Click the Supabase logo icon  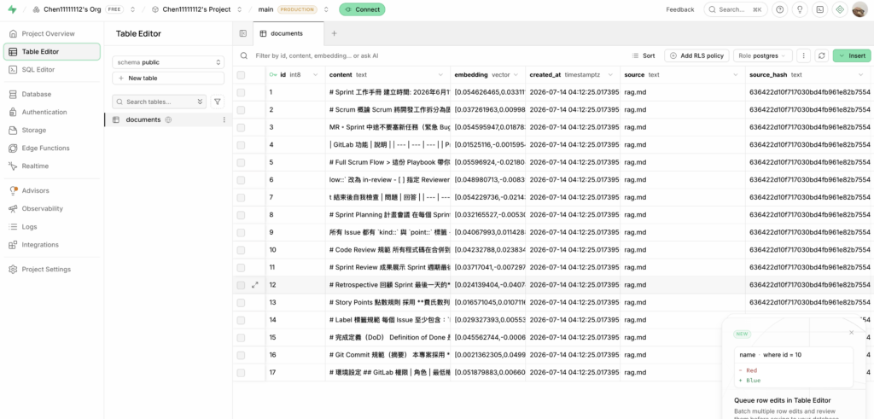12,9
